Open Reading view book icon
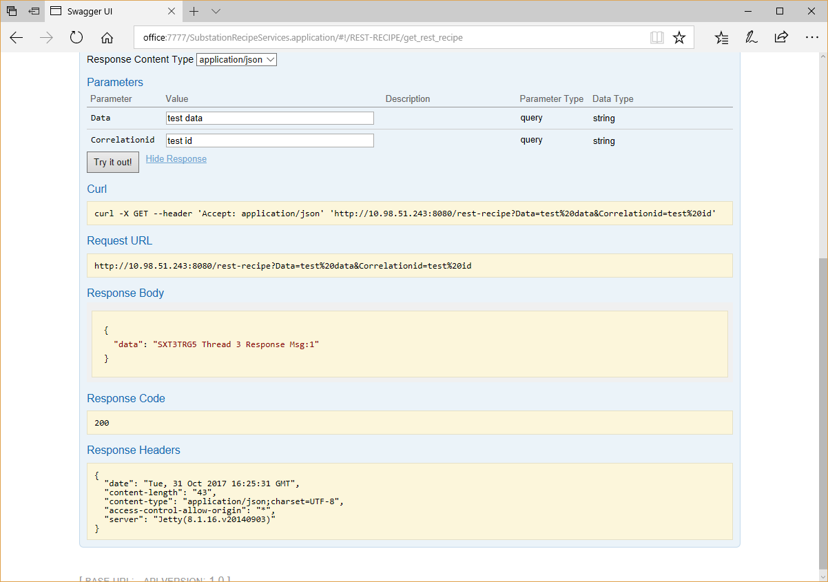Screen dimensions: 828x582 point(656,38)
